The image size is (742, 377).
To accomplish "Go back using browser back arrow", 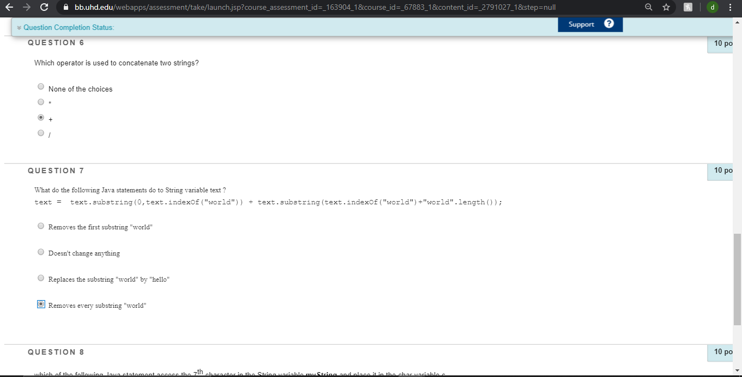I will [x=9, y=8].
